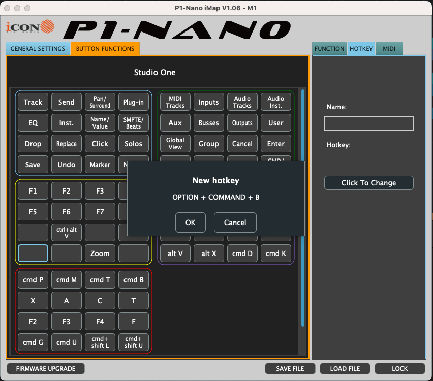Select the Audio Tracks button
This screenshot has height=381, width=433.
click(x=242, y=102)
